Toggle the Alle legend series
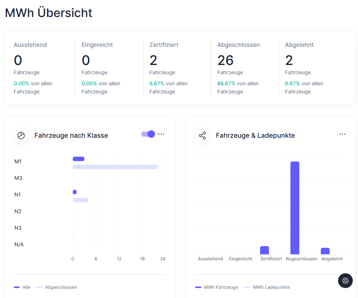 (x=22, y=287)
